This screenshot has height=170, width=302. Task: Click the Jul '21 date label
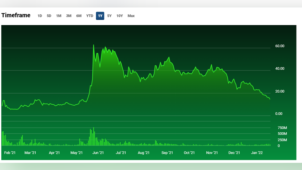pos(121,153)
